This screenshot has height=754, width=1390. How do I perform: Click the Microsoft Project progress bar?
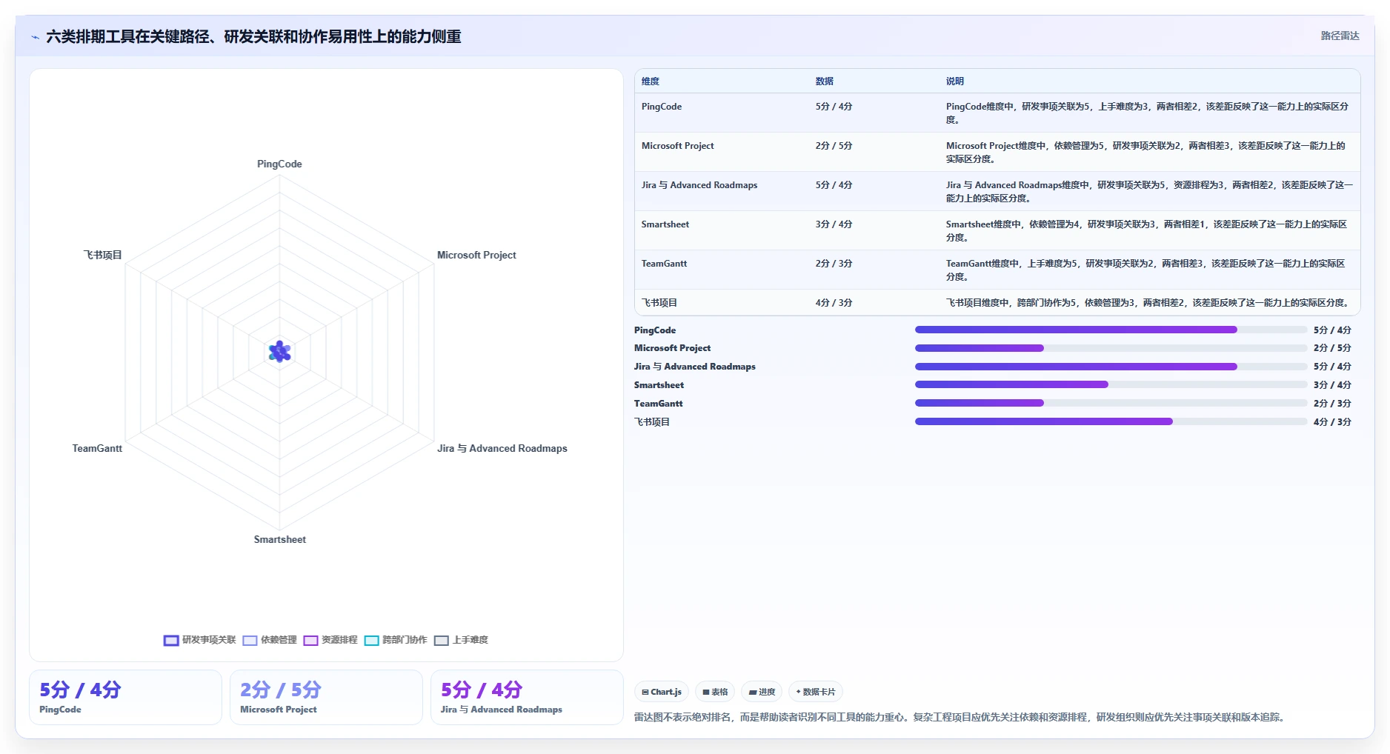click(x=1111, y=348)
